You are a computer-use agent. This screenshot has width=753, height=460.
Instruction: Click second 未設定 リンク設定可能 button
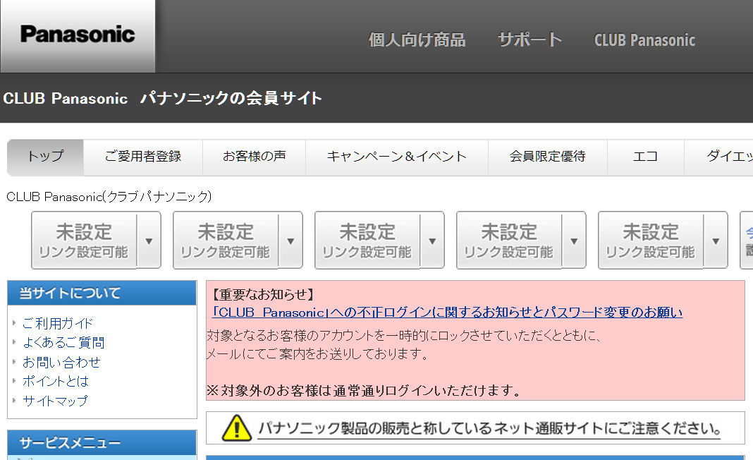[226, 241]
